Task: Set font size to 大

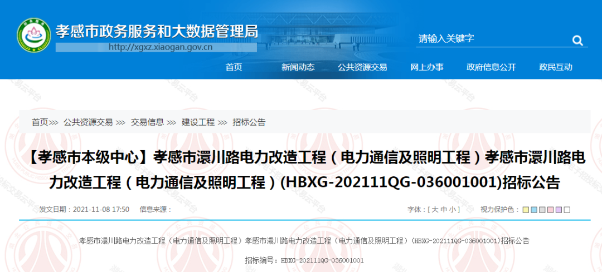Action: tap(435, 210)
